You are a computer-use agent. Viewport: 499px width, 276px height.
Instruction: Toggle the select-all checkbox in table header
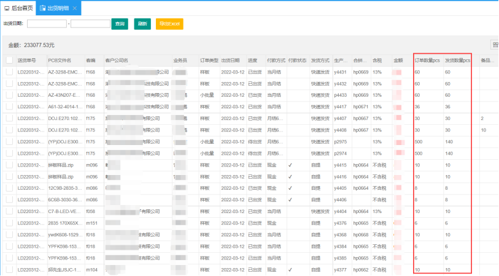tap(9, 61)
